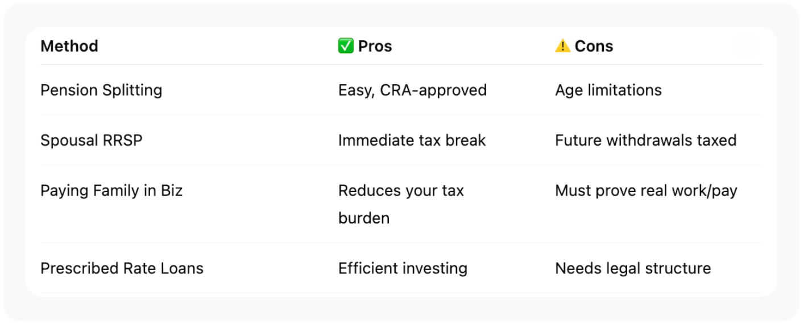
Task: Click the Spousal RRSP method cell
Action: point(92,140)
